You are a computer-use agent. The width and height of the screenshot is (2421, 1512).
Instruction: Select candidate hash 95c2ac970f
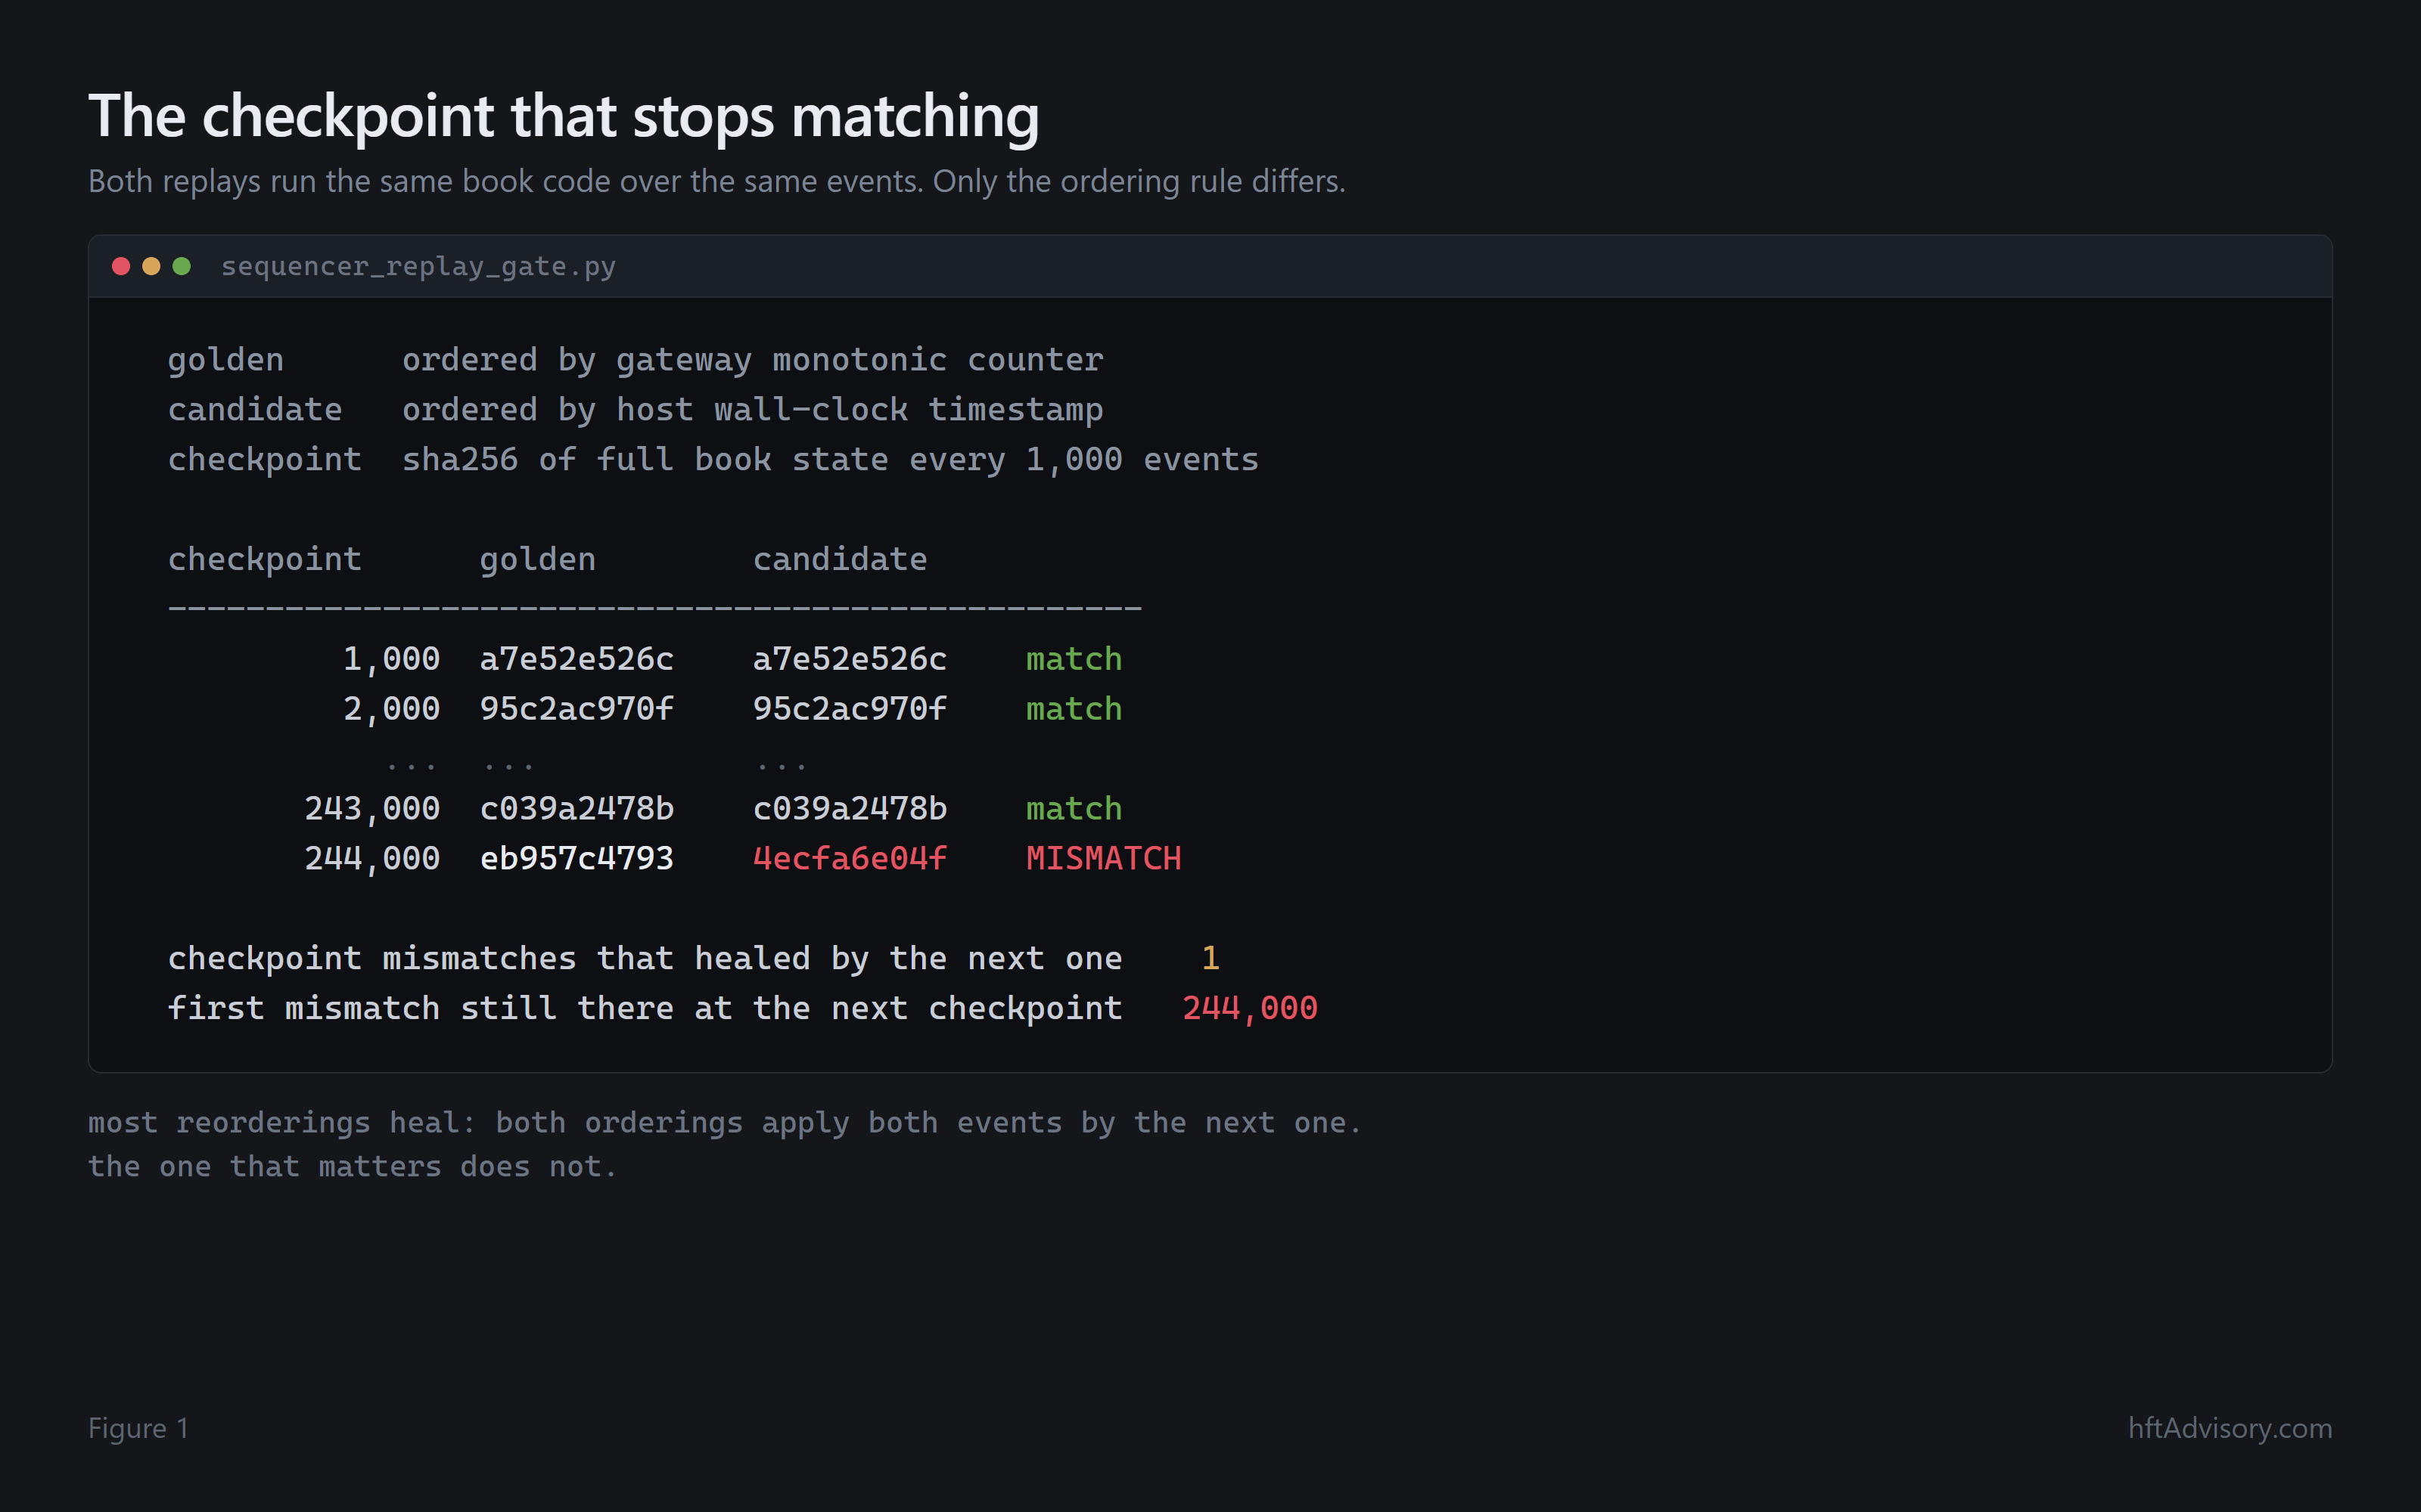click(850, 709)
